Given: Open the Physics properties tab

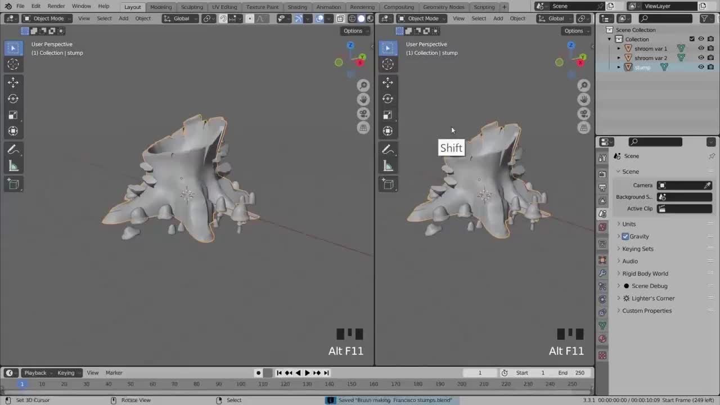Looking at the screenshot, I should 602,299.
